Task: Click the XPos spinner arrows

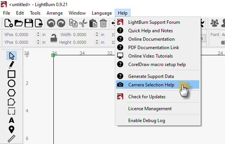Action: click(x=38, y=35)
